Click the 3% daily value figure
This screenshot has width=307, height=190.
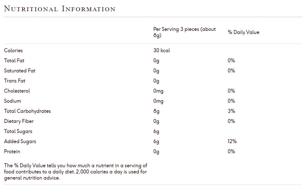click(x=231, y=111)
